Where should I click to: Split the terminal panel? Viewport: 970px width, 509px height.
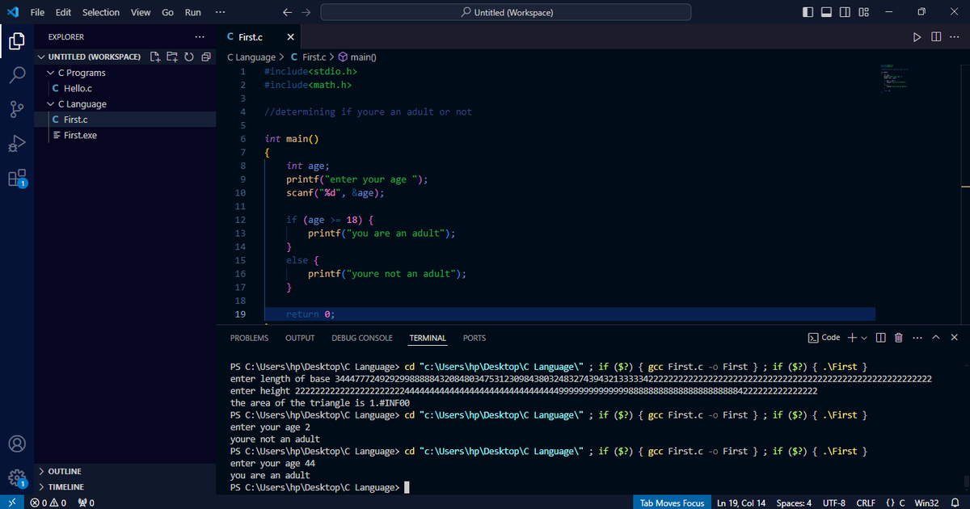pos(881,338)
